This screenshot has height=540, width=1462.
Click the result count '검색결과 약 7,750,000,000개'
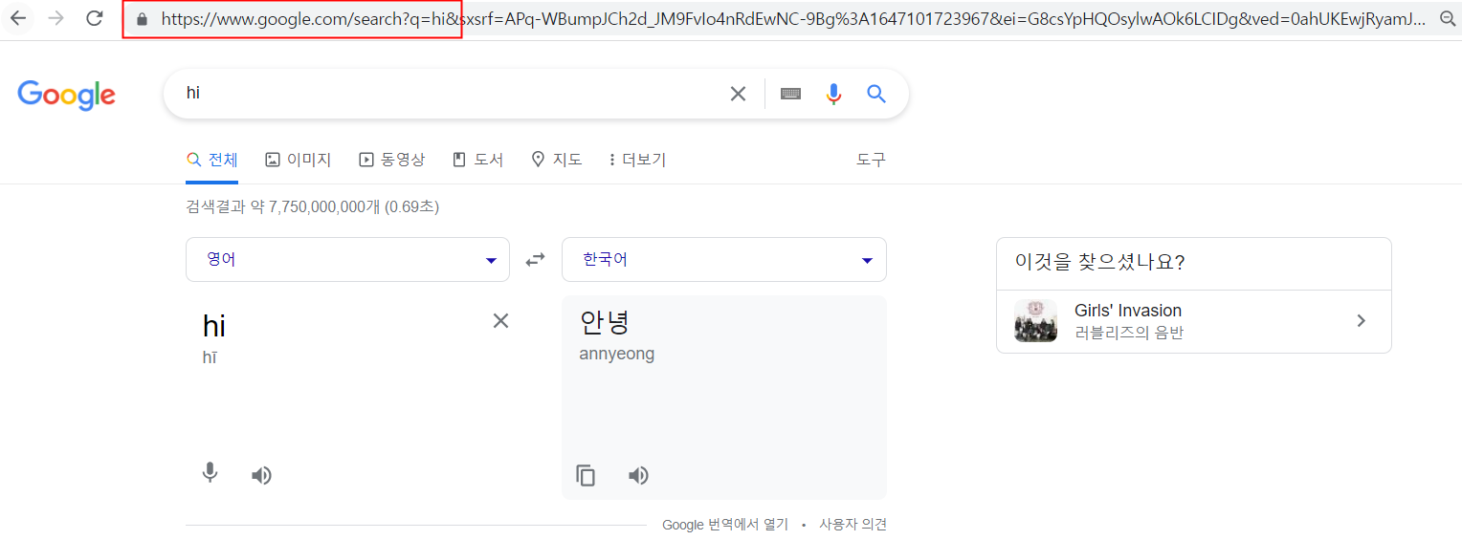coord(283,206)
